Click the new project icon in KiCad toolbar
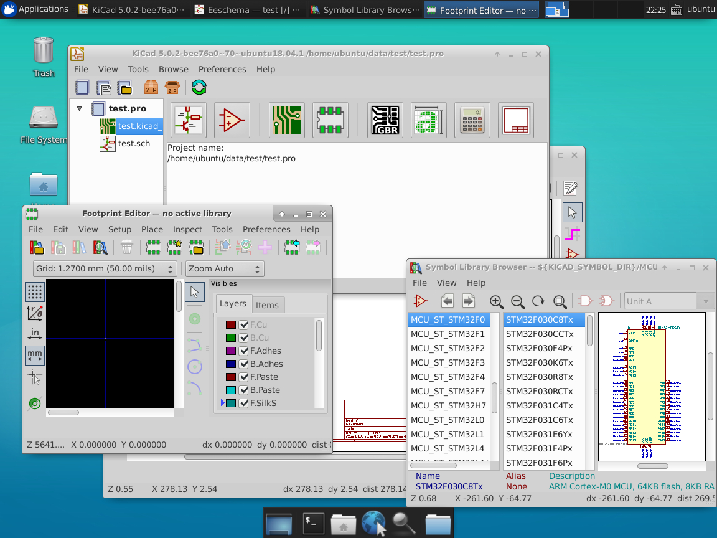The width and height of the screenshot is (717, 538). pyautogui.click(x=82, y=87)
